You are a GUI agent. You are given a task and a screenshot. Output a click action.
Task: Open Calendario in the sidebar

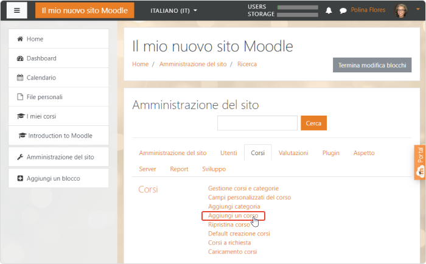(x=58, y=78)
